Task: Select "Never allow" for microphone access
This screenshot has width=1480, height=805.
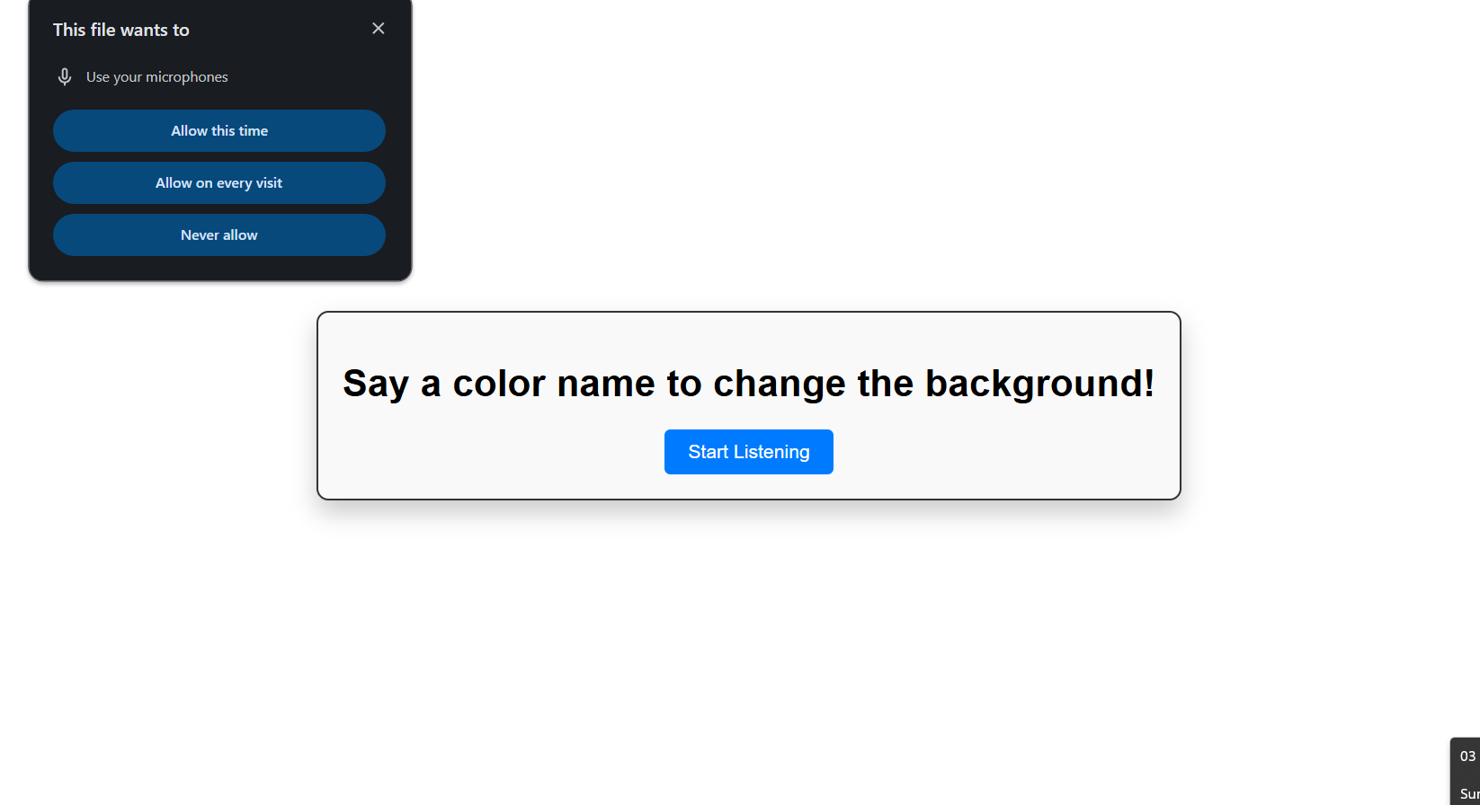Action: (x=219, y=235)
